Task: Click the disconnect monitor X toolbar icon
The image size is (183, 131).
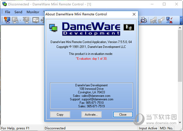Action: (26, 20)
